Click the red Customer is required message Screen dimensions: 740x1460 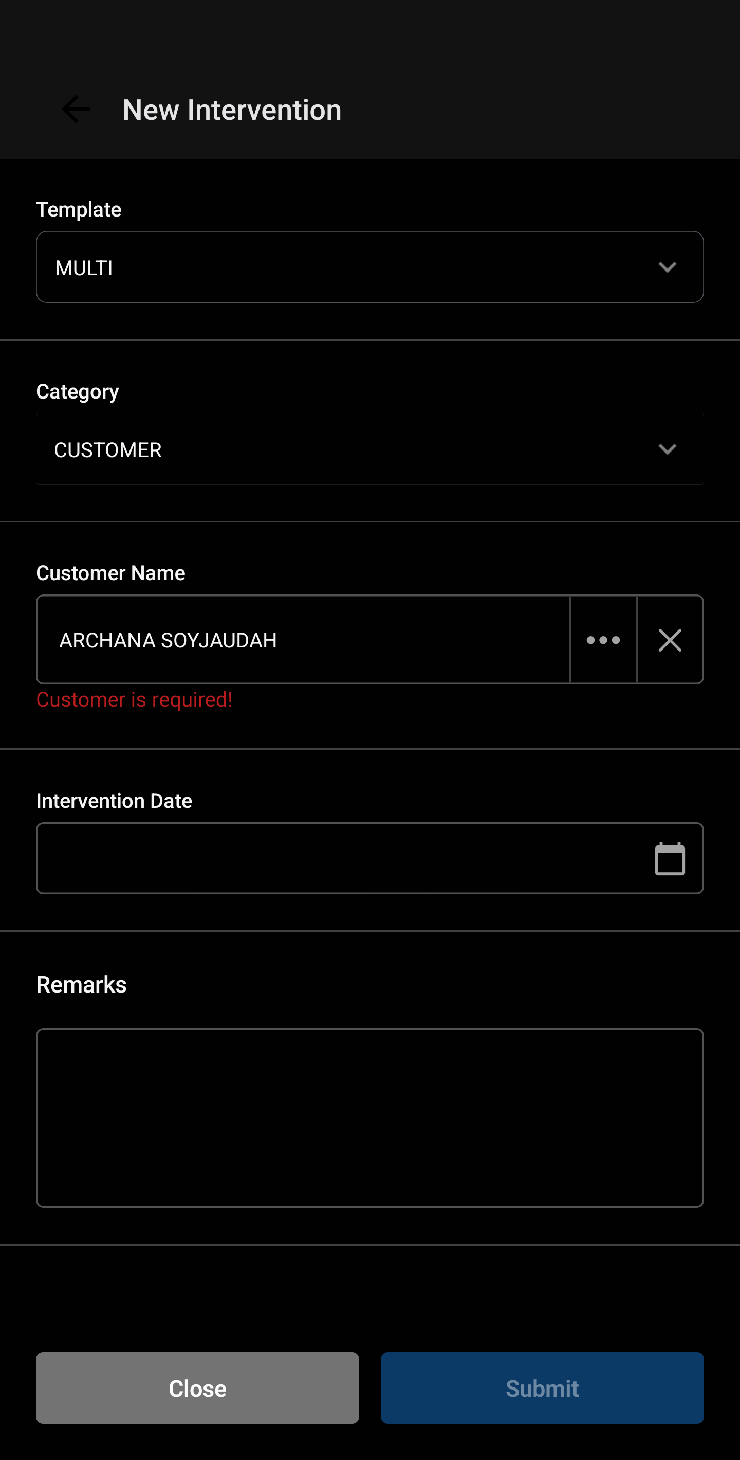pyautogui.click(x=134, y=700)
